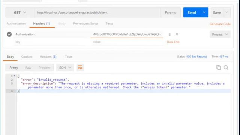Click the 400 Bad Request status text
The height and width of the screenshot is (135, 240).
pyautogui.click(x=196, y=57)
